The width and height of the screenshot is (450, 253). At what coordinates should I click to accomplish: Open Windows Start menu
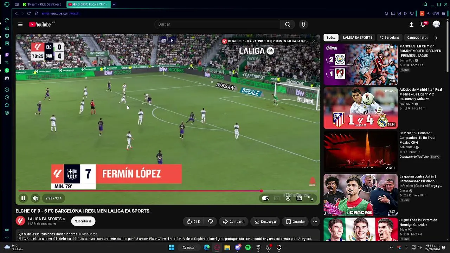pos(171,247)
